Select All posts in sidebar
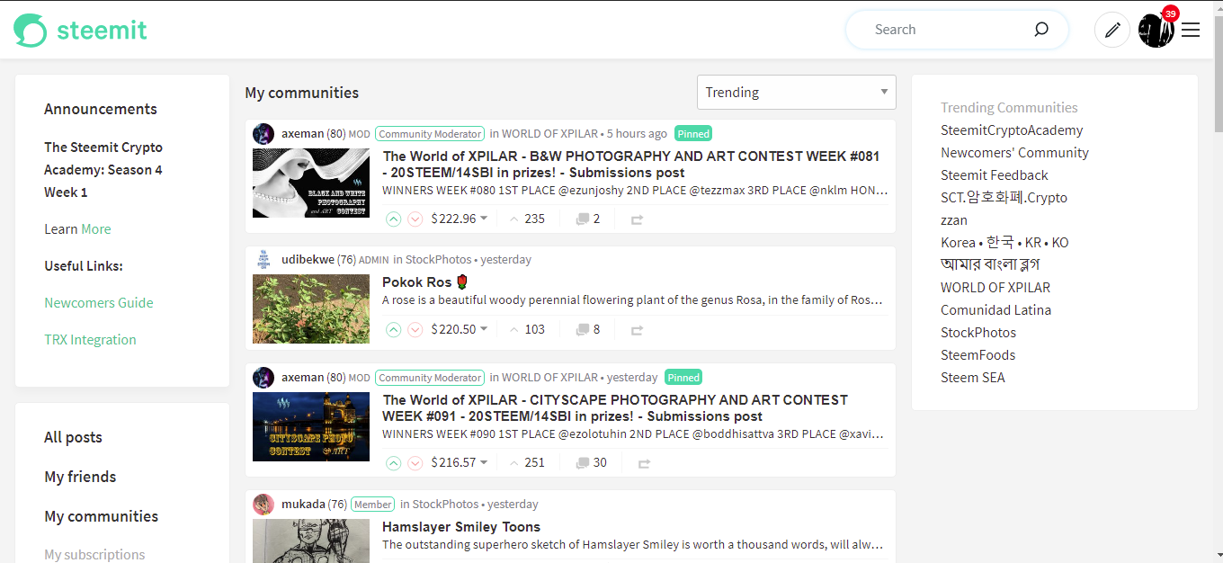The width and height of the screenshot is (1223, 563). point(73,437)
